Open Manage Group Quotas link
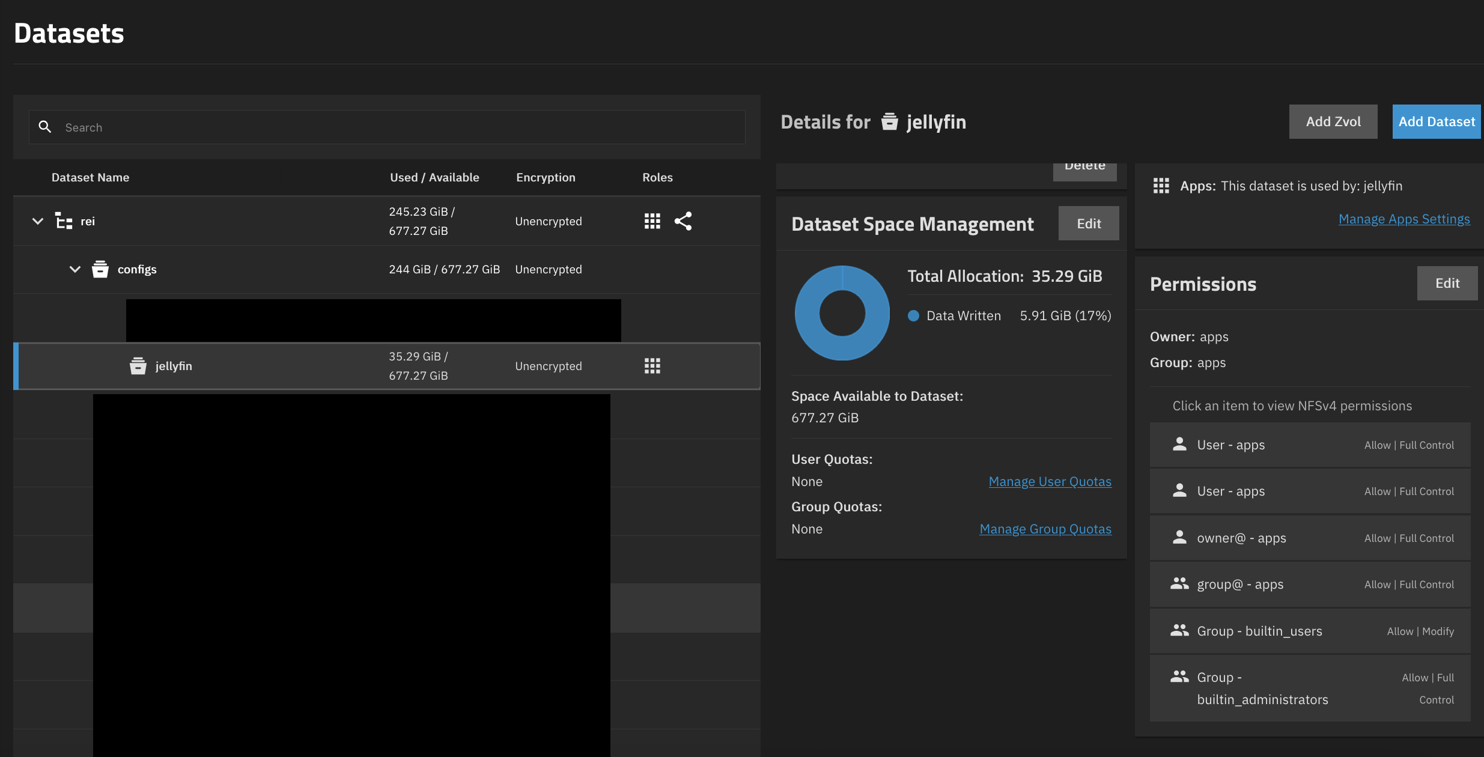The image size is (1484, 757). click(x=1045, y=529)
